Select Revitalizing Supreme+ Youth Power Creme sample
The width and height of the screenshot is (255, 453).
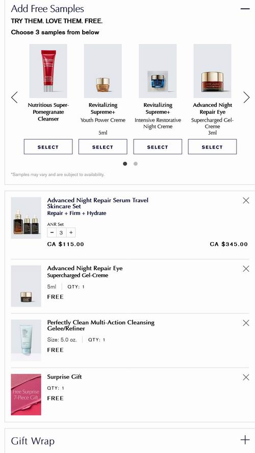pyautogui.click(x=103, y=147)
